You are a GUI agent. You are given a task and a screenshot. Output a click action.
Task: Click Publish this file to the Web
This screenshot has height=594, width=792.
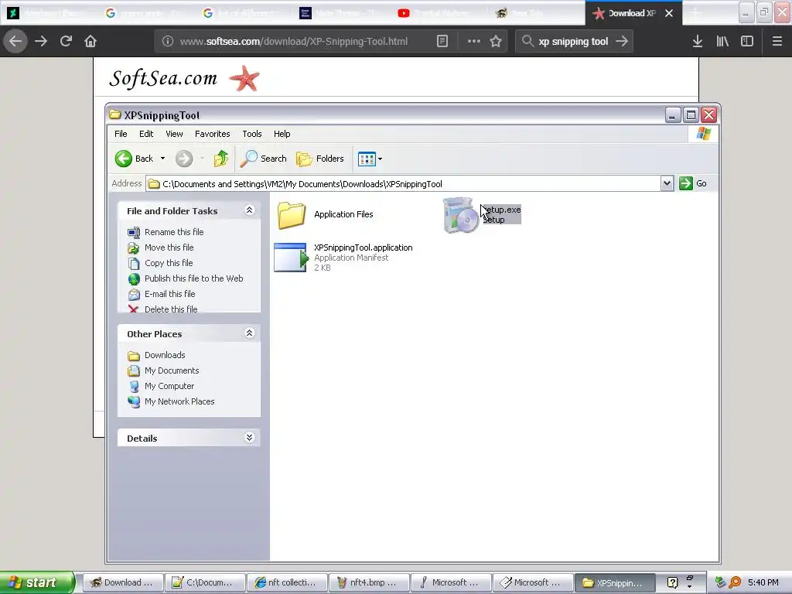pos(193,278)
